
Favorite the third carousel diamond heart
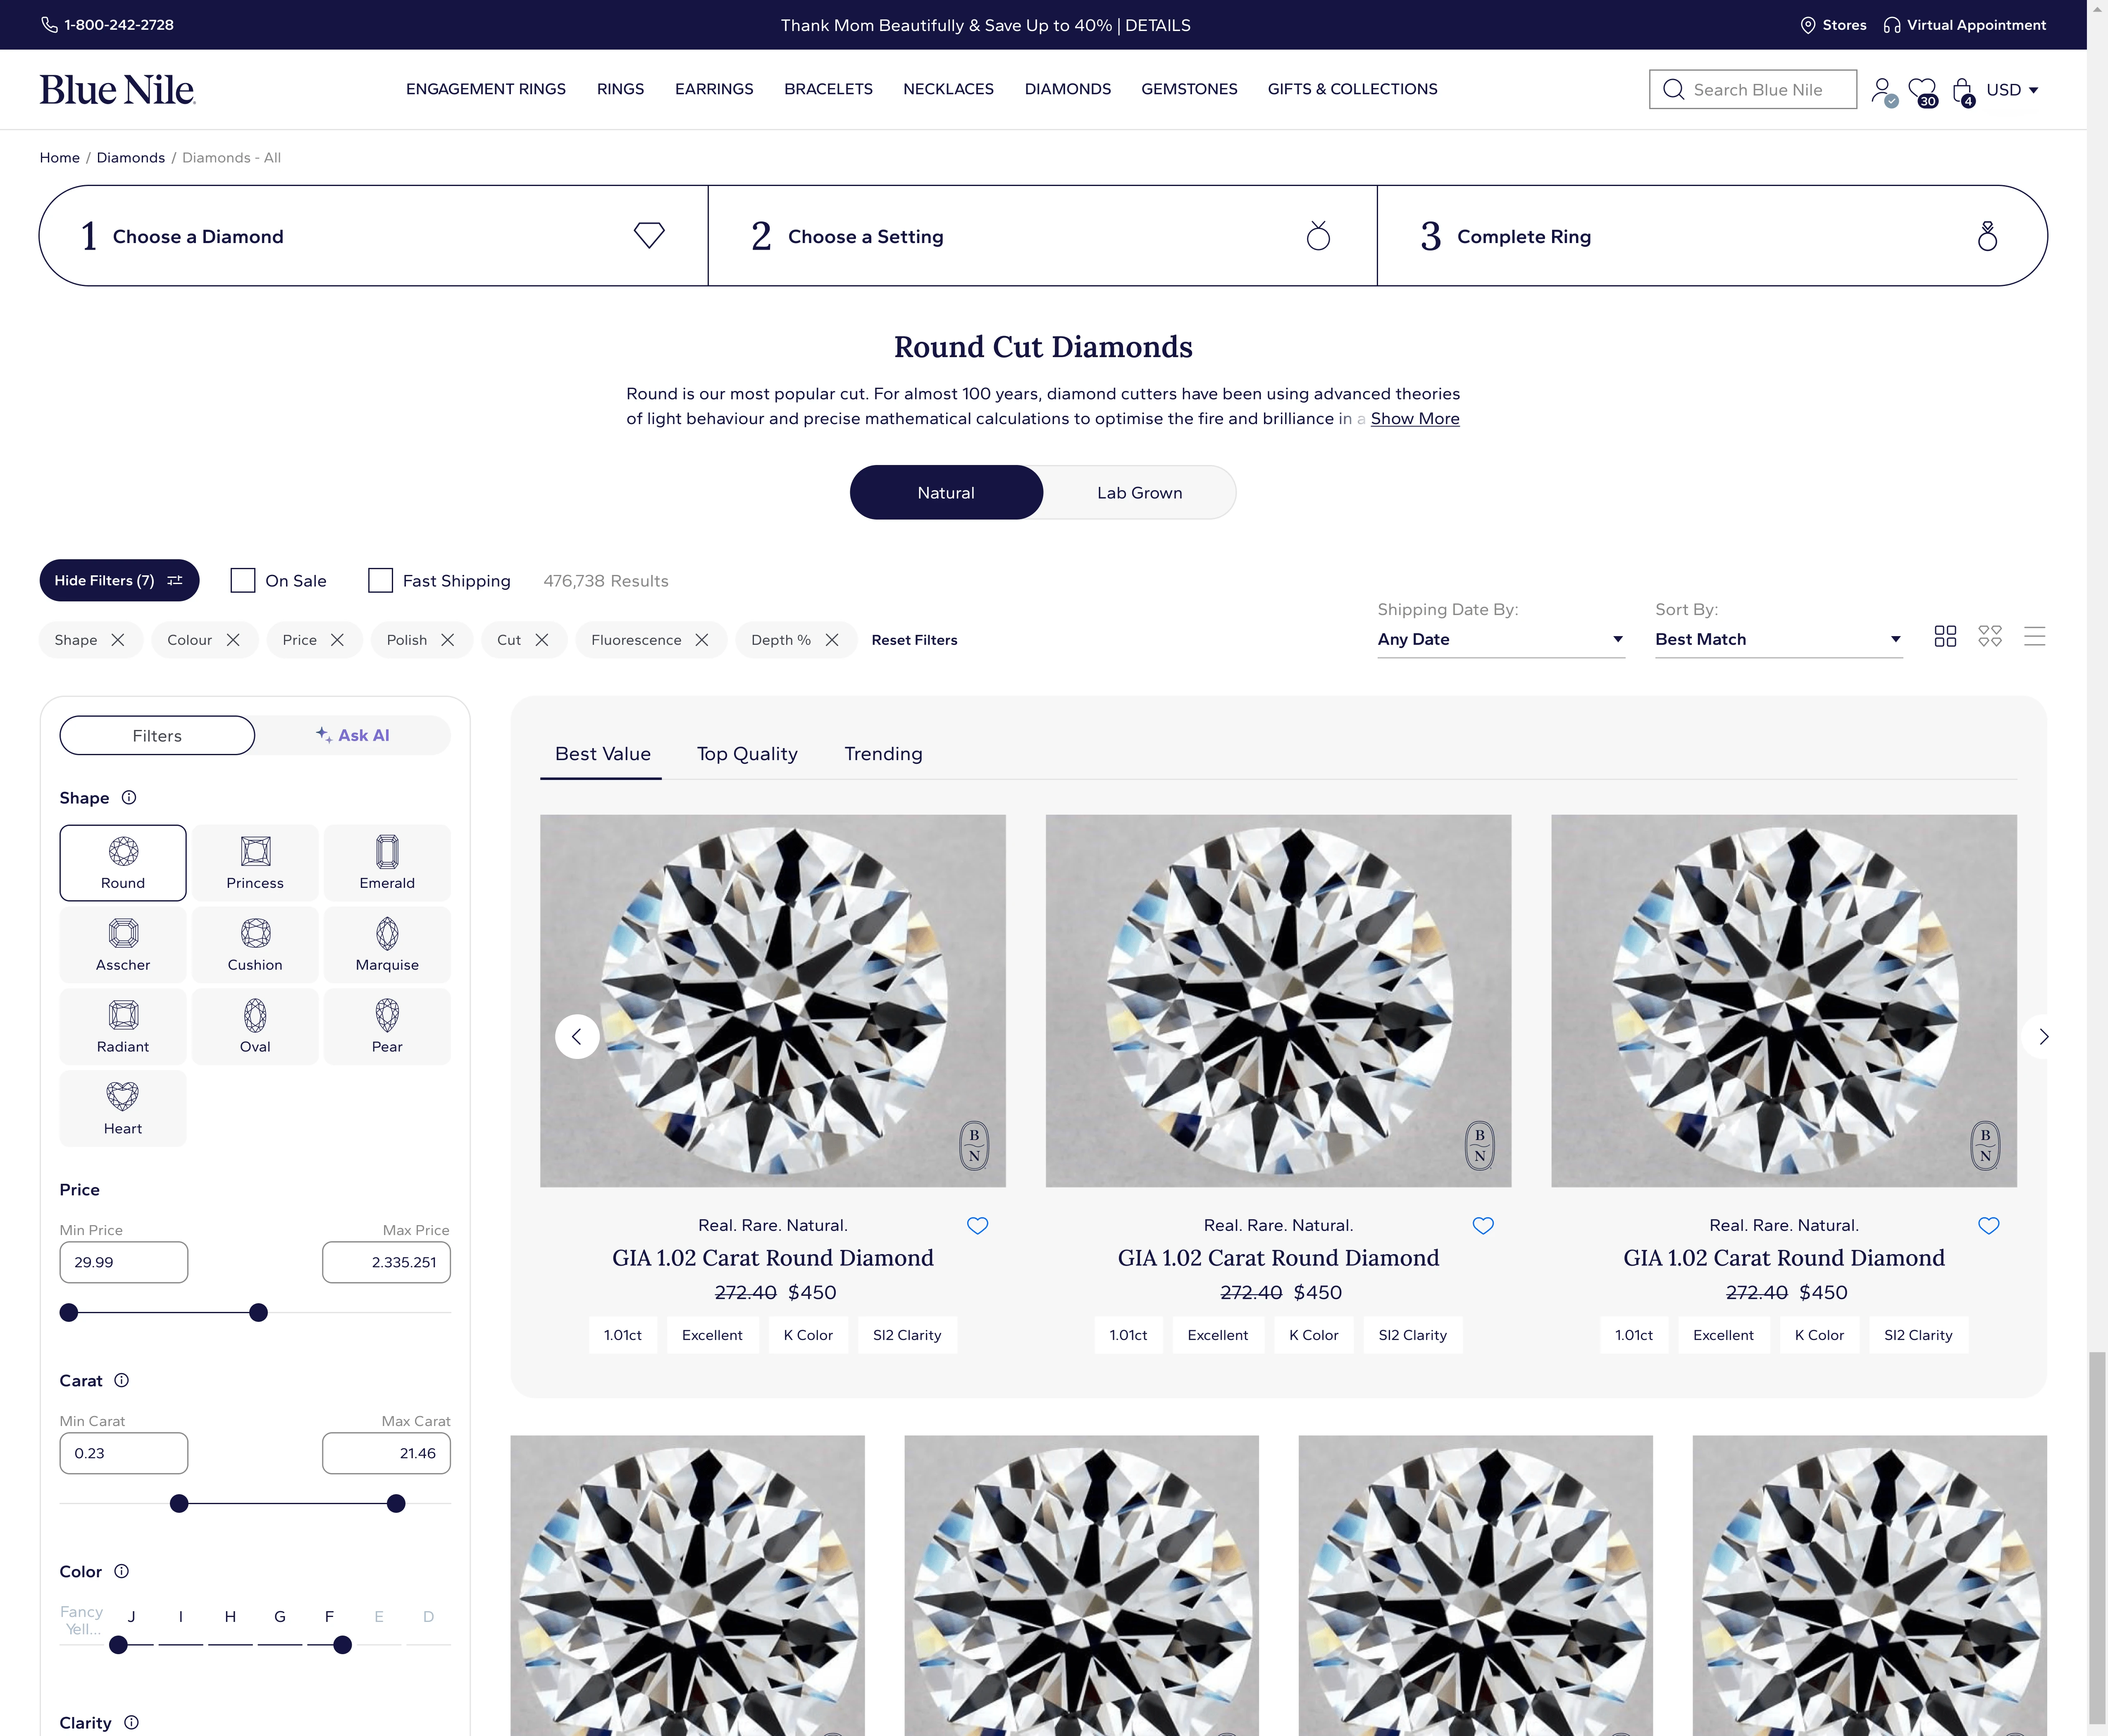(x=1988, y=1226)
